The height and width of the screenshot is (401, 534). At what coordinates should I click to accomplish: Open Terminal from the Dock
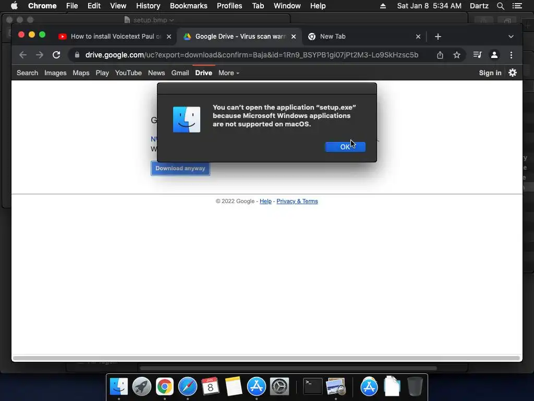(x=313, y=386)
